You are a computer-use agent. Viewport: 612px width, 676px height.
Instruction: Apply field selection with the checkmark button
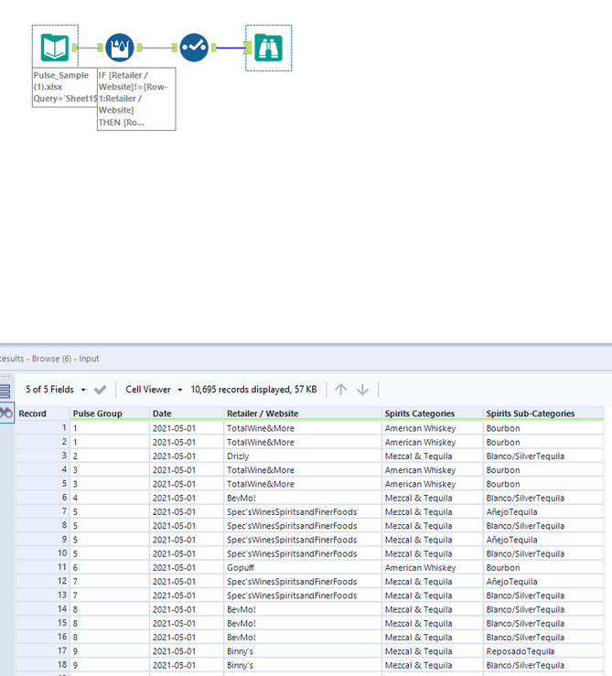[101, 390]
